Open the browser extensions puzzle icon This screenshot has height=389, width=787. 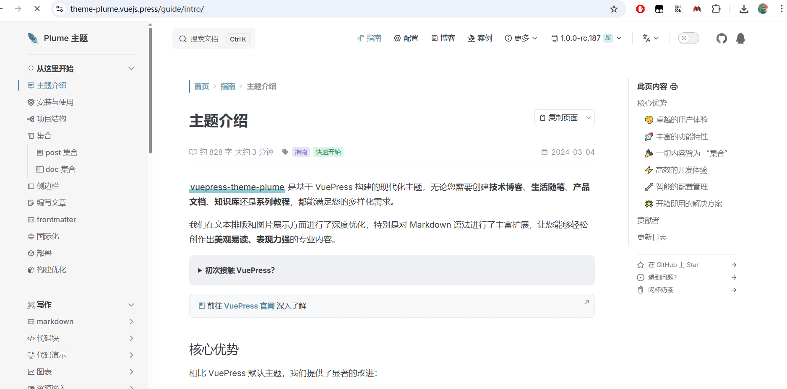point(716,9)
